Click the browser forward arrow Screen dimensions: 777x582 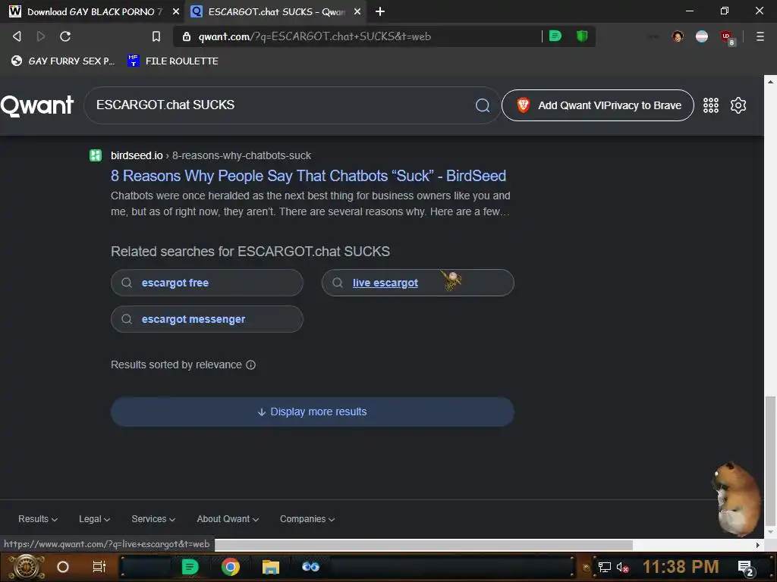click(41, 36)
